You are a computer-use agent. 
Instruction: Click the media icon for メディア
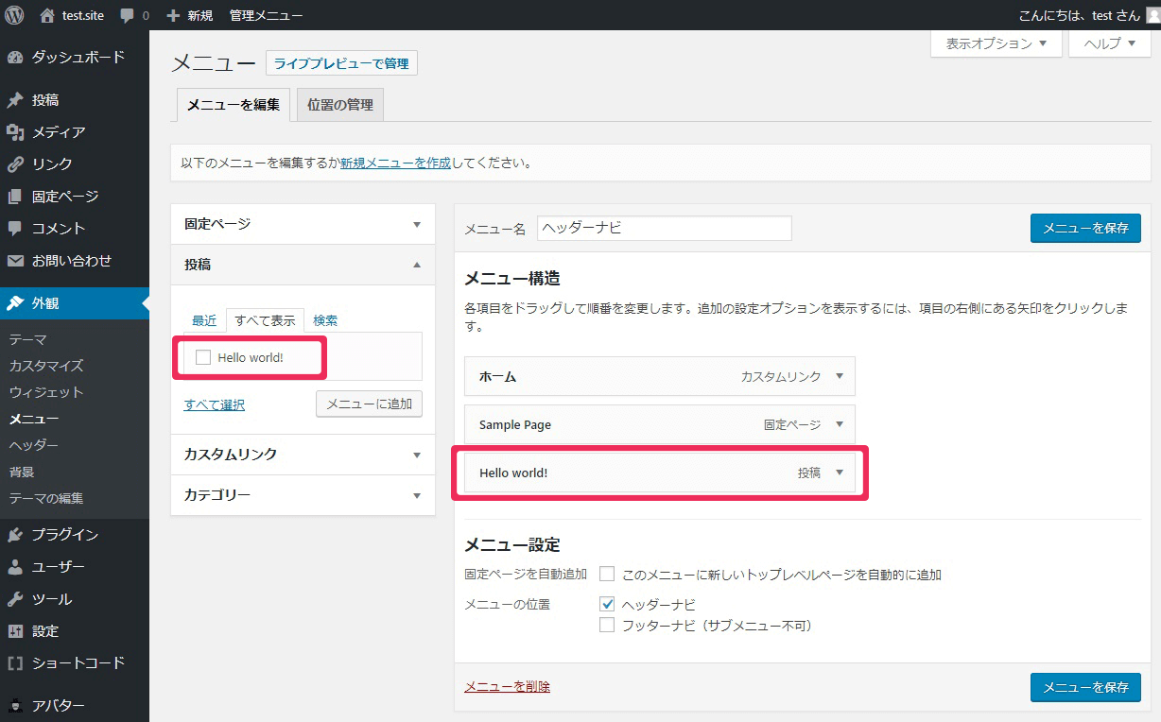tap(15, 132)
